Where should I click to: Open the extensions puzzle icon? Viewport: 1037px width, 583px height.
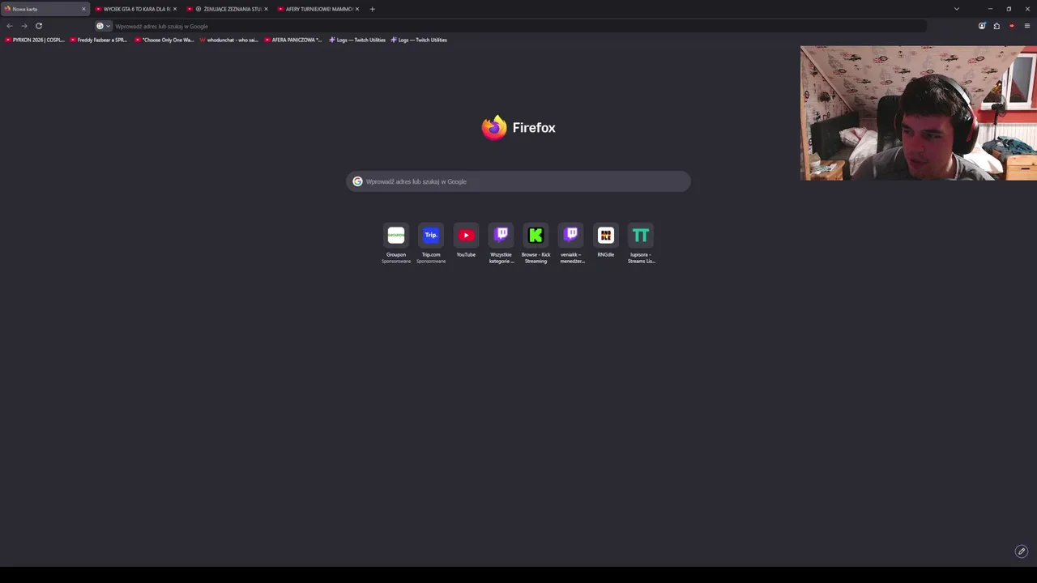click(x=996, y=26)
